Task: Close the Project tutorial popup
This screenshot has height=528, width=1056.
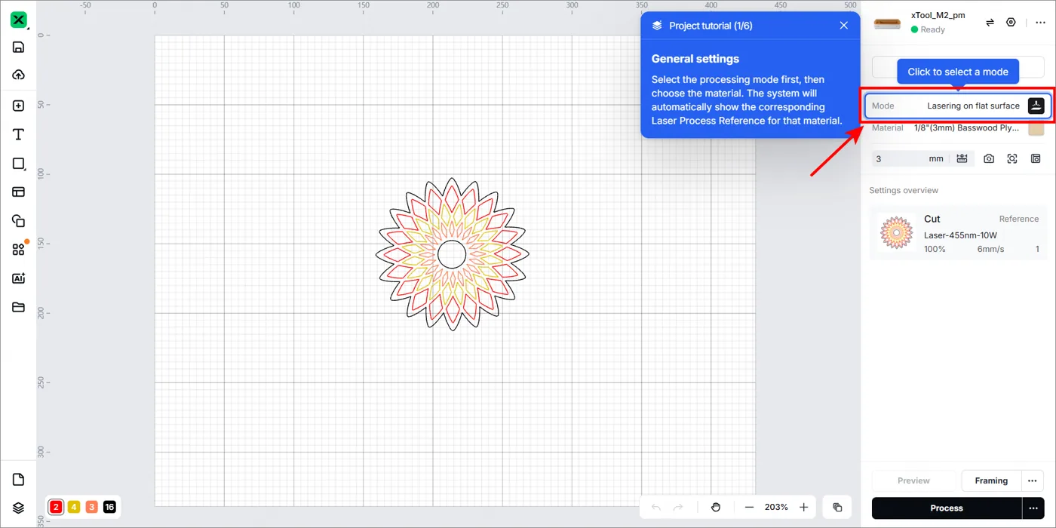Action: coord(844,26)
